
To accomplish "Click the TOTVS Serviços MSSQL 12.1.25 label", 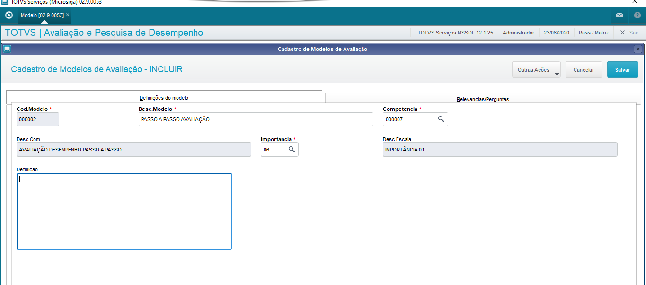I will pos(455,33).
